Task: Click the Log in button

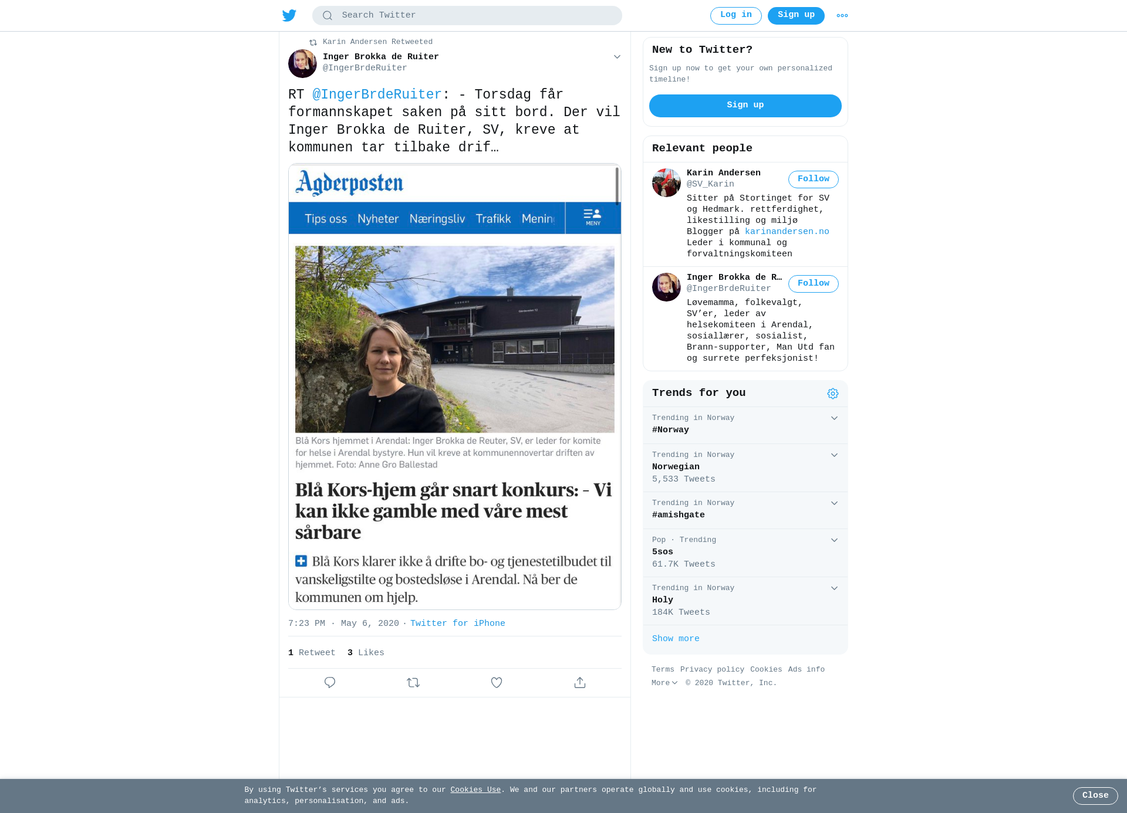Action: pyautogui.click(x=736, y=16)
